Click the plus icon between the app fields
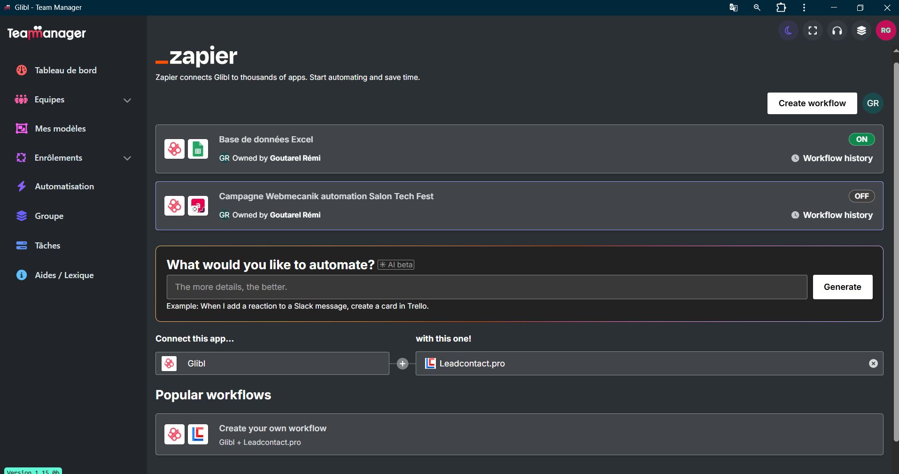Viewport: 899px width, 474px height. click(x=403, y=364)
